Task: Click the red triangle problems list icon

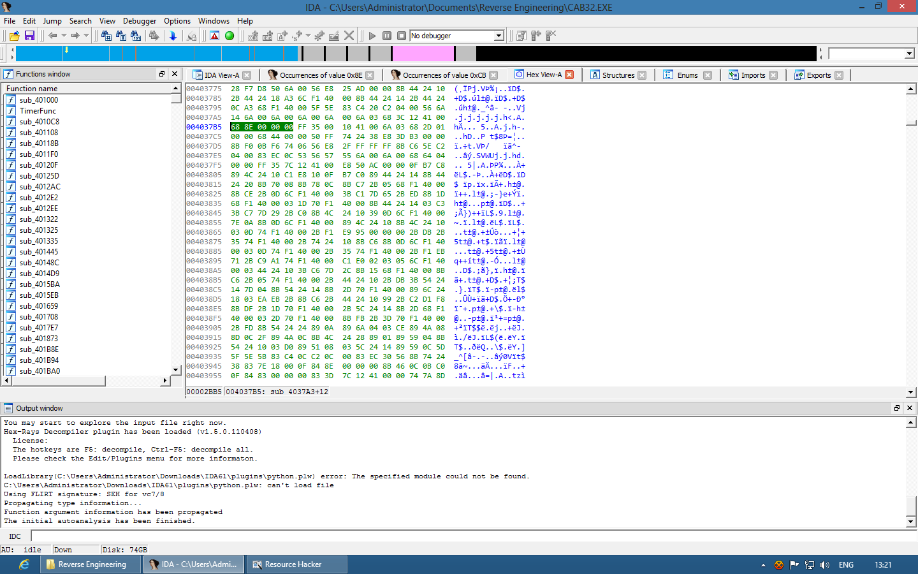Action: (x=215, y=36)
